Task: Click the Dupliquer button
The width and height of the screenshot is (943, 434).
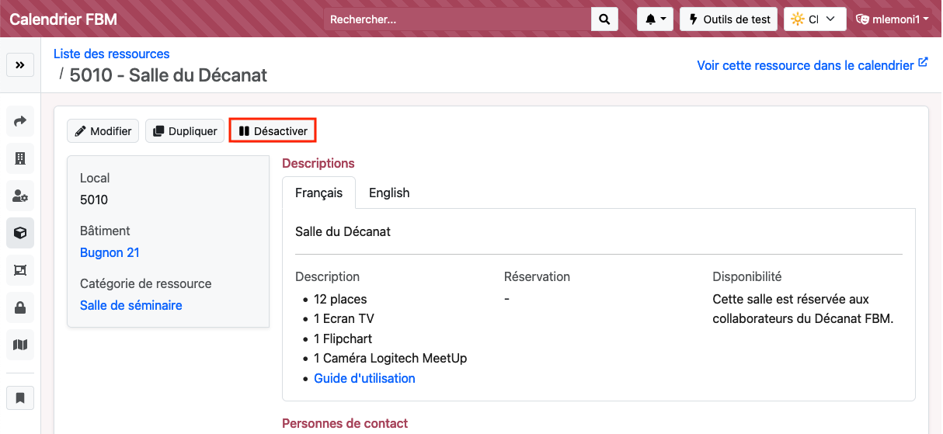Action: coord(185,131)
